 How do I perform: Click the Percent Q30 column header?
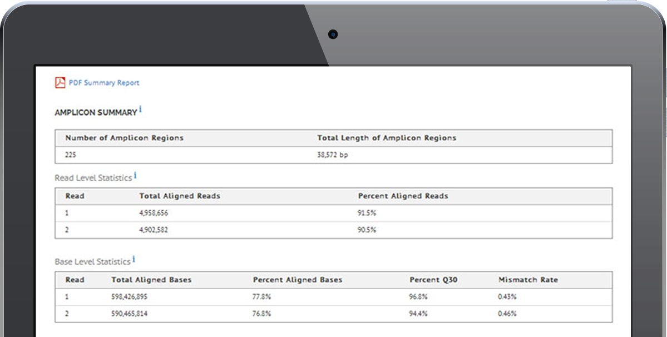(433, 280)
